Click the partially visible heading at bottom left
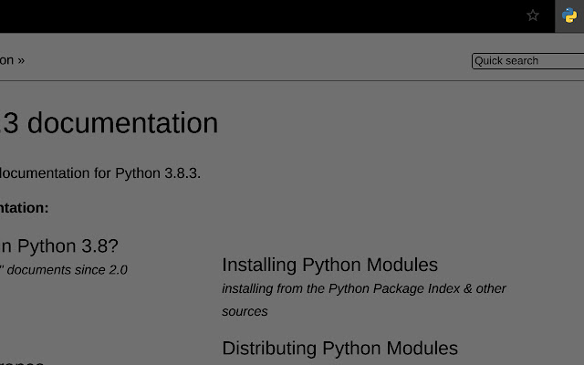 (x=22, y=361)
